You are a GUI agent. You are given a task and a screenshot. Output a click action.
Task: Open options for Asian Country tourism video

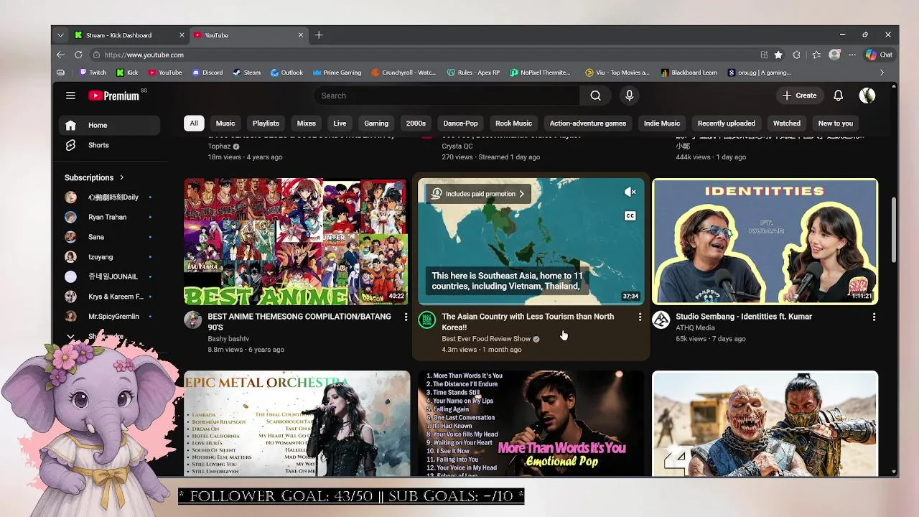(640, 317)
